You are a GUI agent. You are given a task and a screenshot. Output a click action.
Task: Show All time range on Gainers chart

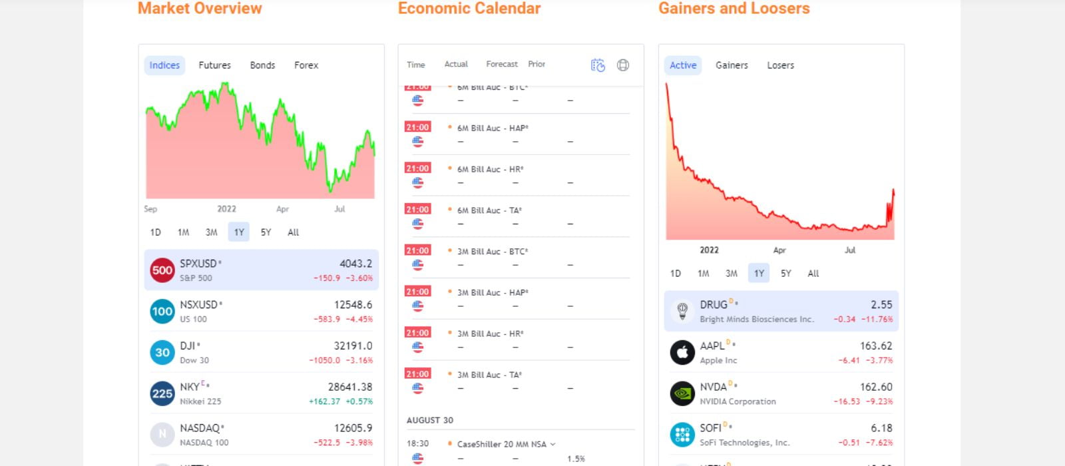click(x=813, y=274)
